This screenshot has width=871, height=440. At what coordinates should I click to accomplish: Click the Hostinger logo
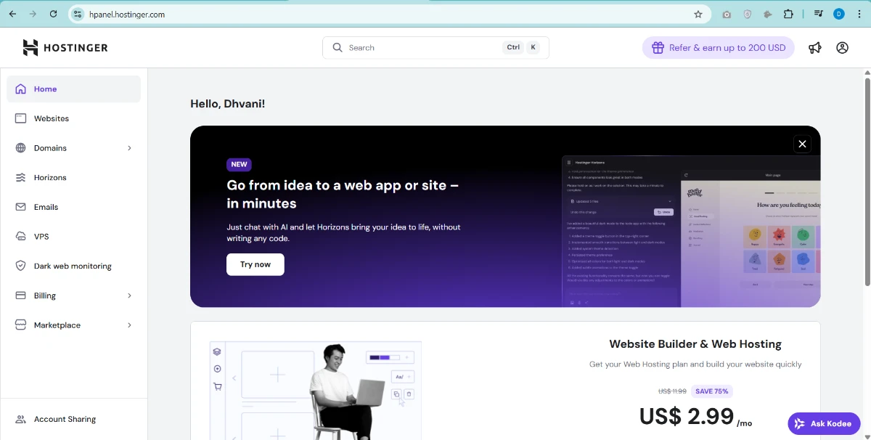tap(65, 48)
